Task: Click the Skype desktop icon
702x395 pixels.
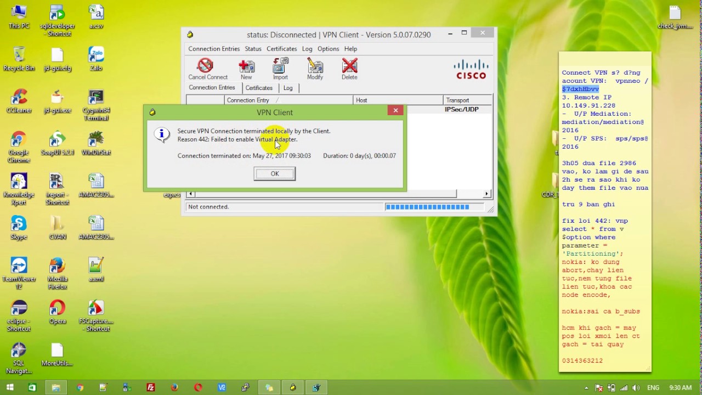Action: click(x=19, y=228)
